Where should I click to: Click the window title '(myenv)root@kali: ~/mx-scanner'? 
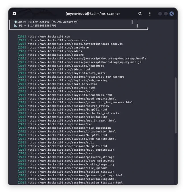point(93,14)
